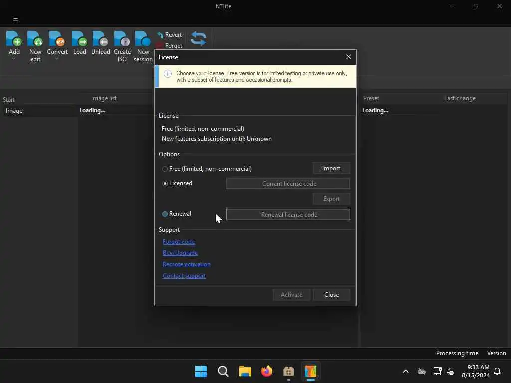
Task: Open taskbar Search
Action: (223, 371)
